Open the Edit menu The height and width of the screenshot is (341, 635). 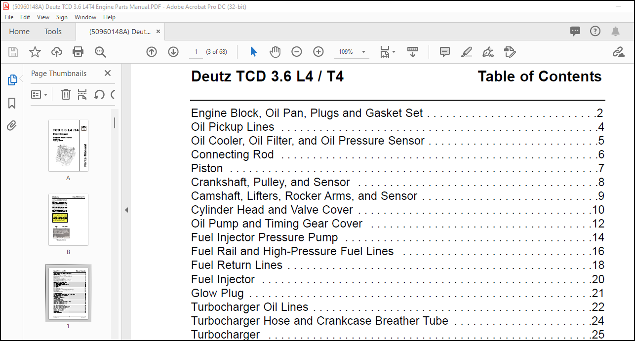tap(25, 17)
